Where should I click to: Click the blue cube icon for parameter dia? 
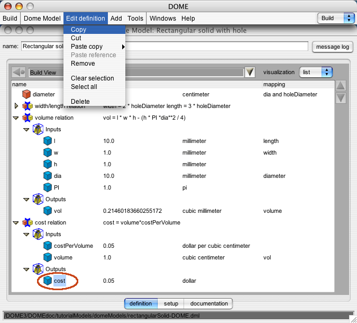pos(48,176)
